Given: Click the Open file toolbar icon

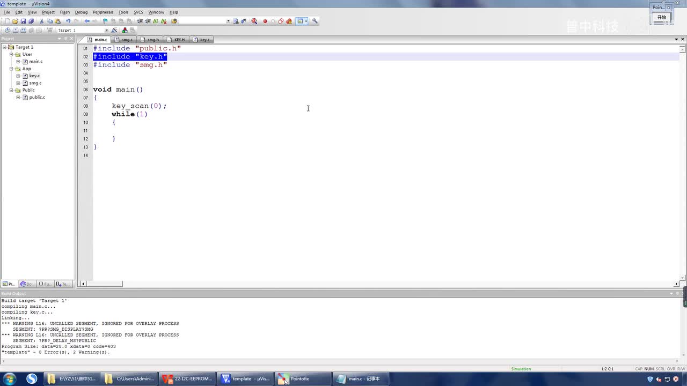Looking at the screenshot, I should tap(15, 21).
